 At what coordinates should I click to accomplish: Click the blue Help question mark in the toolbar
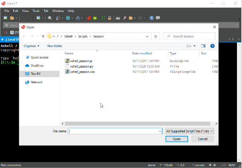point(151,18)
